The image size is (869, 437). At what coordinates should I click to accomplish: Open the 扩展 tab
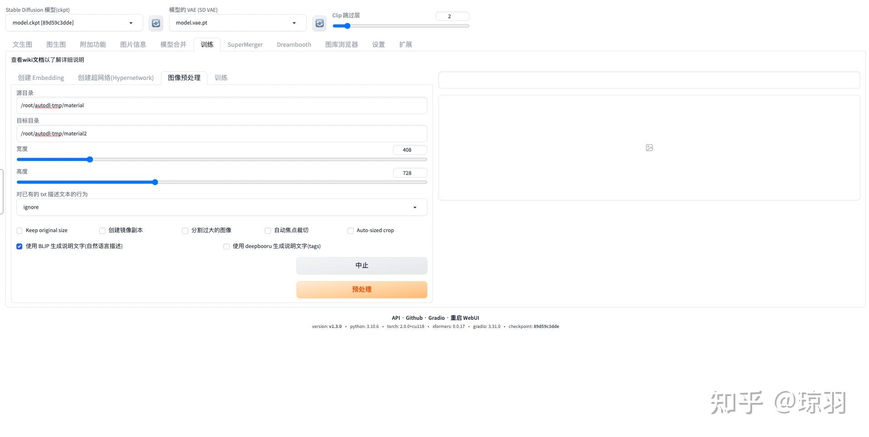[405, 45]
